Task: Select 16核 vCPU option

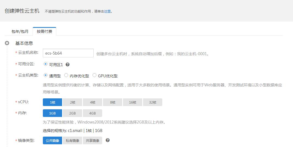Action: [132, 102]
